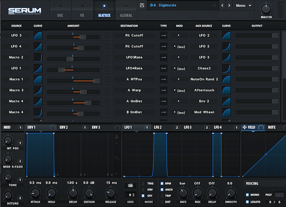
Task: Click the SMOOTH knob
Action: (x=231, y=193)
